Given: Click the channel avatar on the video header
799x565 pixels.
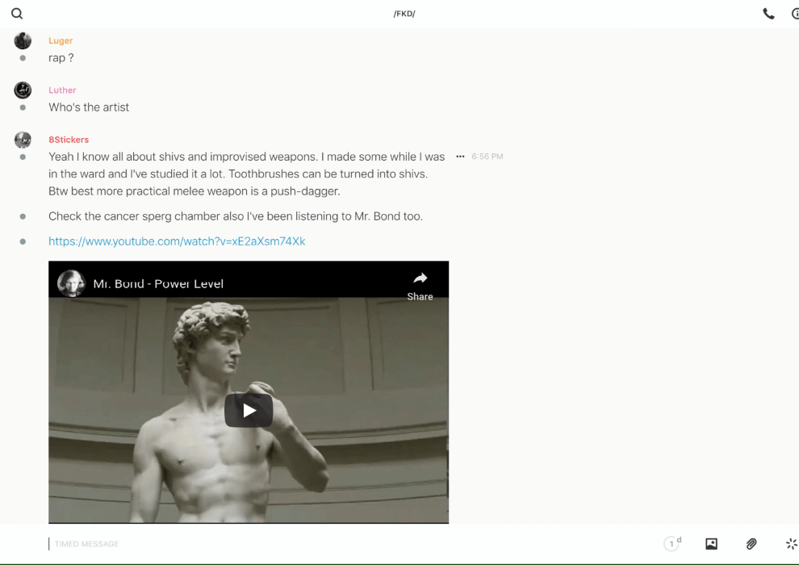Looking at the screenshot, I should tap(71, 283).
